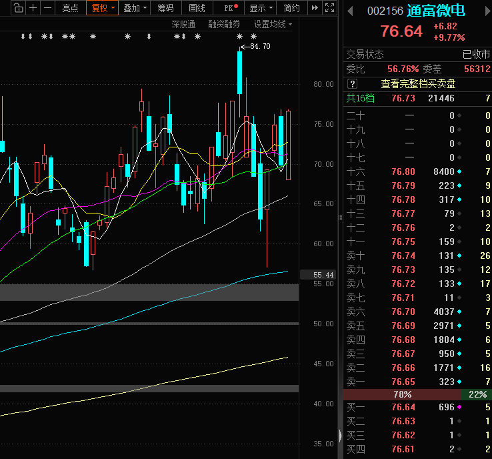Click the panel splitter grip handle

(x=340, y=217)
